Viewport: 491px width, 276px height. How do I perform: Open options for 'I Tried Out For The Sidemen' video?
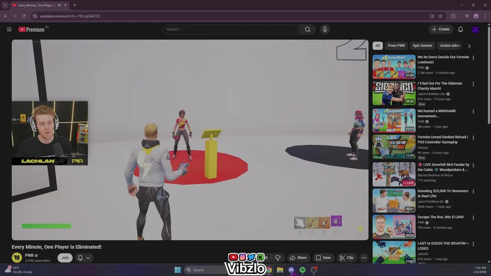tap(473, 84)
